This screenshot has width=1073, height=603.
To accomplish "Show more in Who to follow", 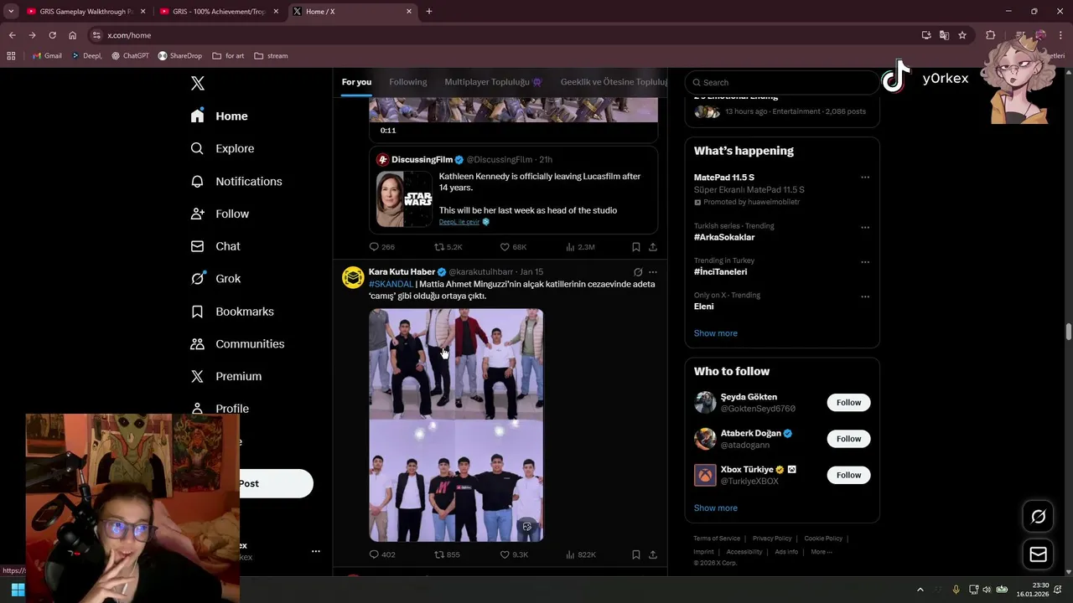I will click(x=716, y=508).
